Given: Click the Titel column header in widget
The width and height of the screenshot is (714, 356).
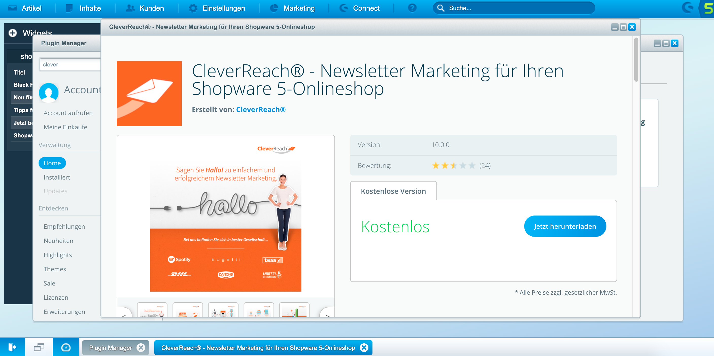Looking at the screenshot, I should tap(19, 73).
